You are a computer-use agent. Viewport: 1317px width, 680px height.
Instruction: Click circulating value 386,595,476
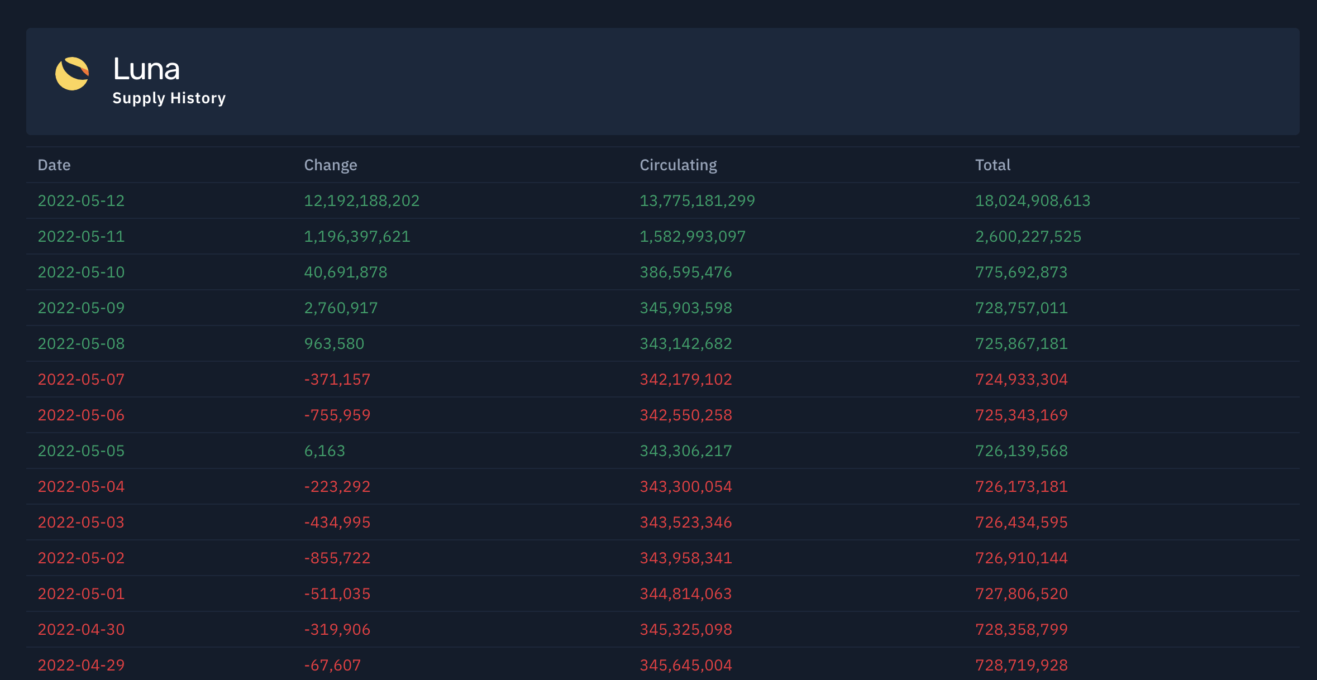(686, 272)
